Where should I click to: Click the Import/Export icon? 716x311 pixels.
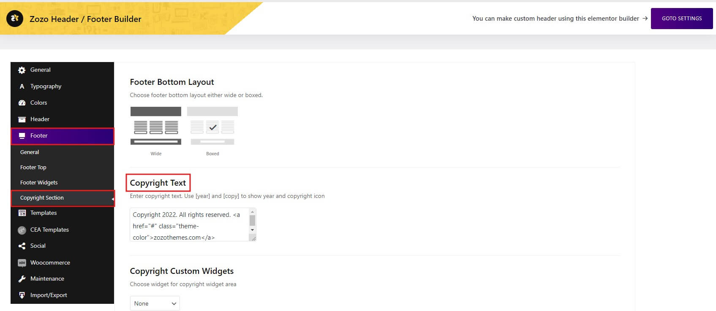coord(22,295)
